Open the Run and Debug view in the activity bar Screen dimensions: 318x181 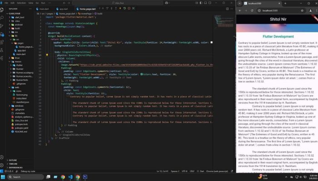(x=2, y=34)
